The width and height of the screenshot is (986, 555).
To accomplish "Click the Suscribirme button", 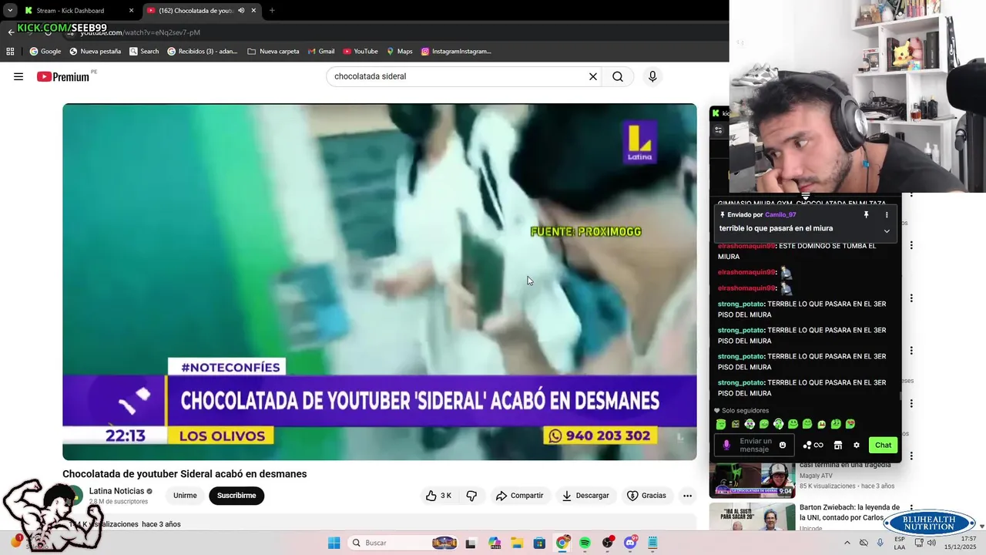I will click(x=236, y=496).
